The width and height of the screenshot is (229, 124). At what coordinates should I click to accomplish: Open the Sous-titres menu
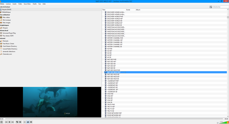27,4
